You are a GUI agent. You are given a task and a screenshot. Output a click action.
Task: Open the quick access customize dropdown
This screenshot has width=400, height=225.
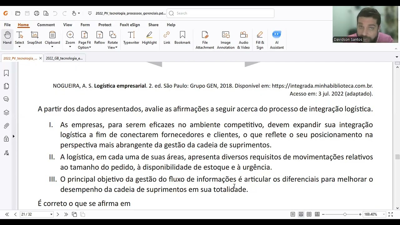pyautogui.click(x=90, y=13)
